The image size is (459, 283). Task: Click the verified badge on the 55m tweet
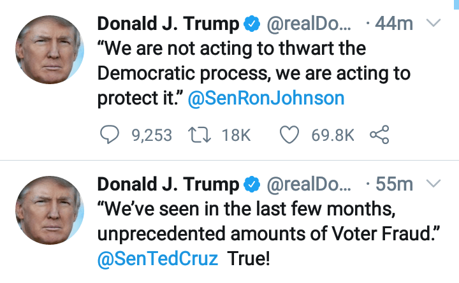click(252, 185)
